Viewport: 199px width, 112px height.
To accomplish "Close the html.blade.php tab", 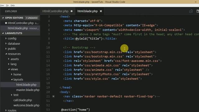I will (101, 11).
